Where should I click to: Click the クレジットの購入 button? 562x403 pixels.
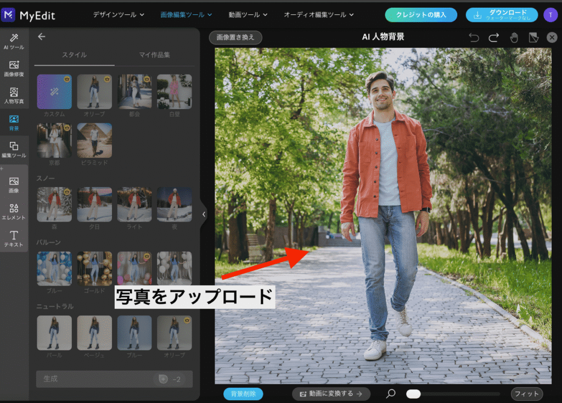pyautogui.click(x=421, y=15)
